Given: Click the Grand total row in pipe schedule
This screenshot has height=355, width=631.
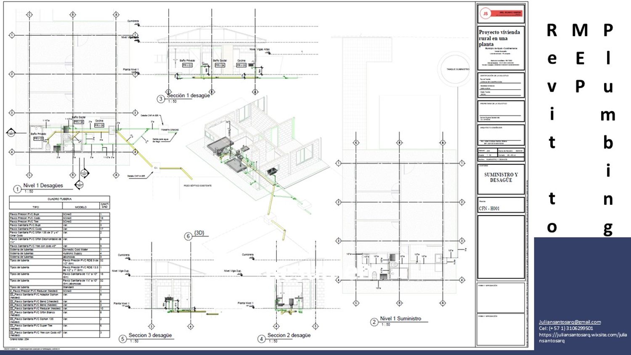Looking at the screenshot, I should tap(19, 339).
